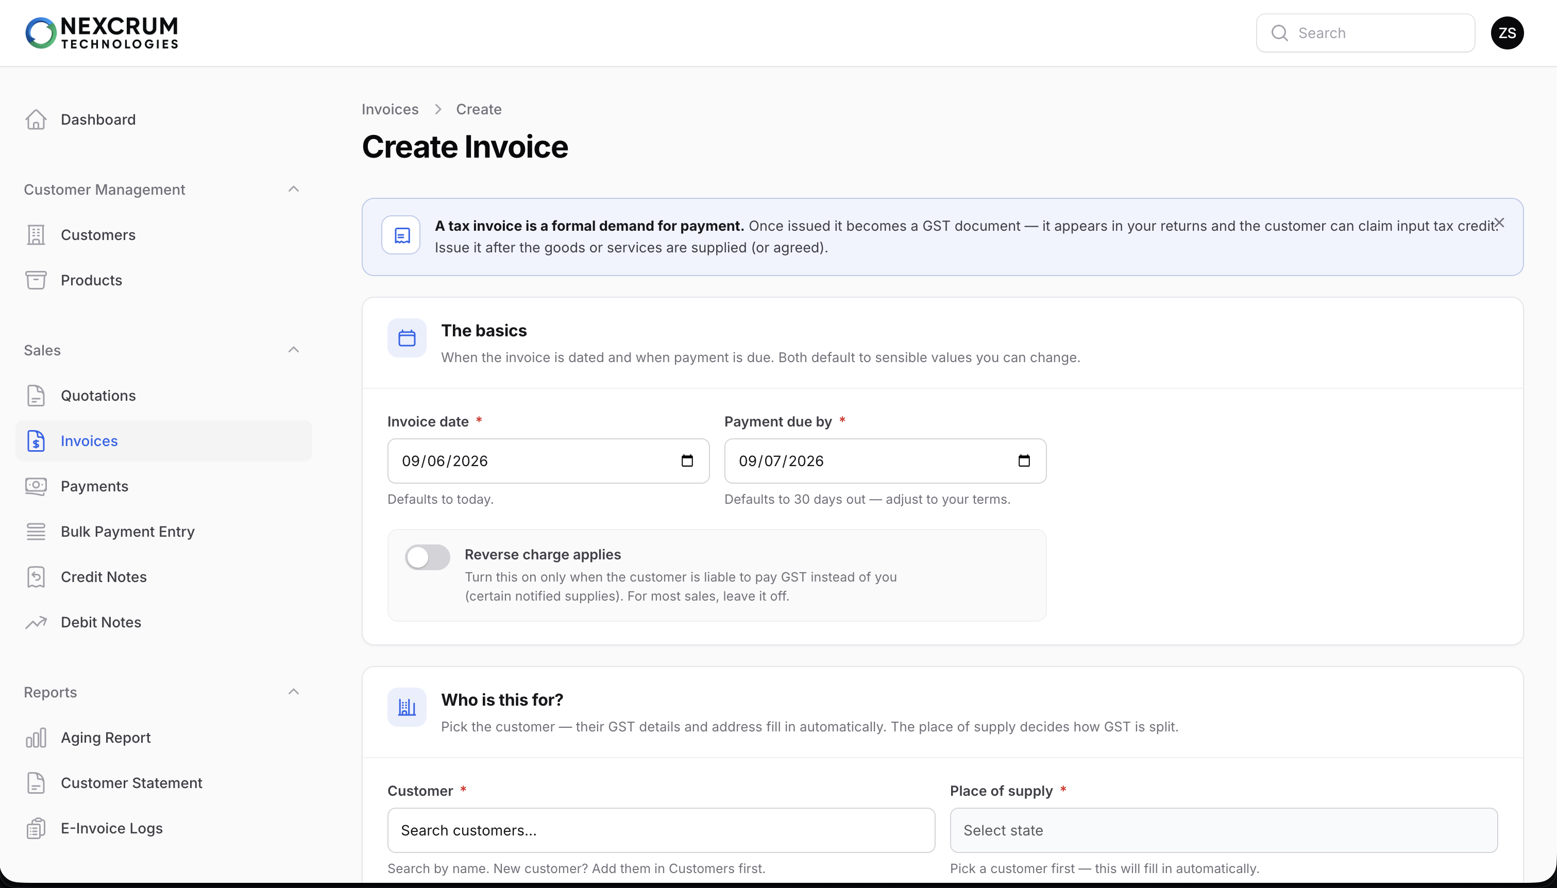Click the building icon beside Who is this for

point(407,707)
